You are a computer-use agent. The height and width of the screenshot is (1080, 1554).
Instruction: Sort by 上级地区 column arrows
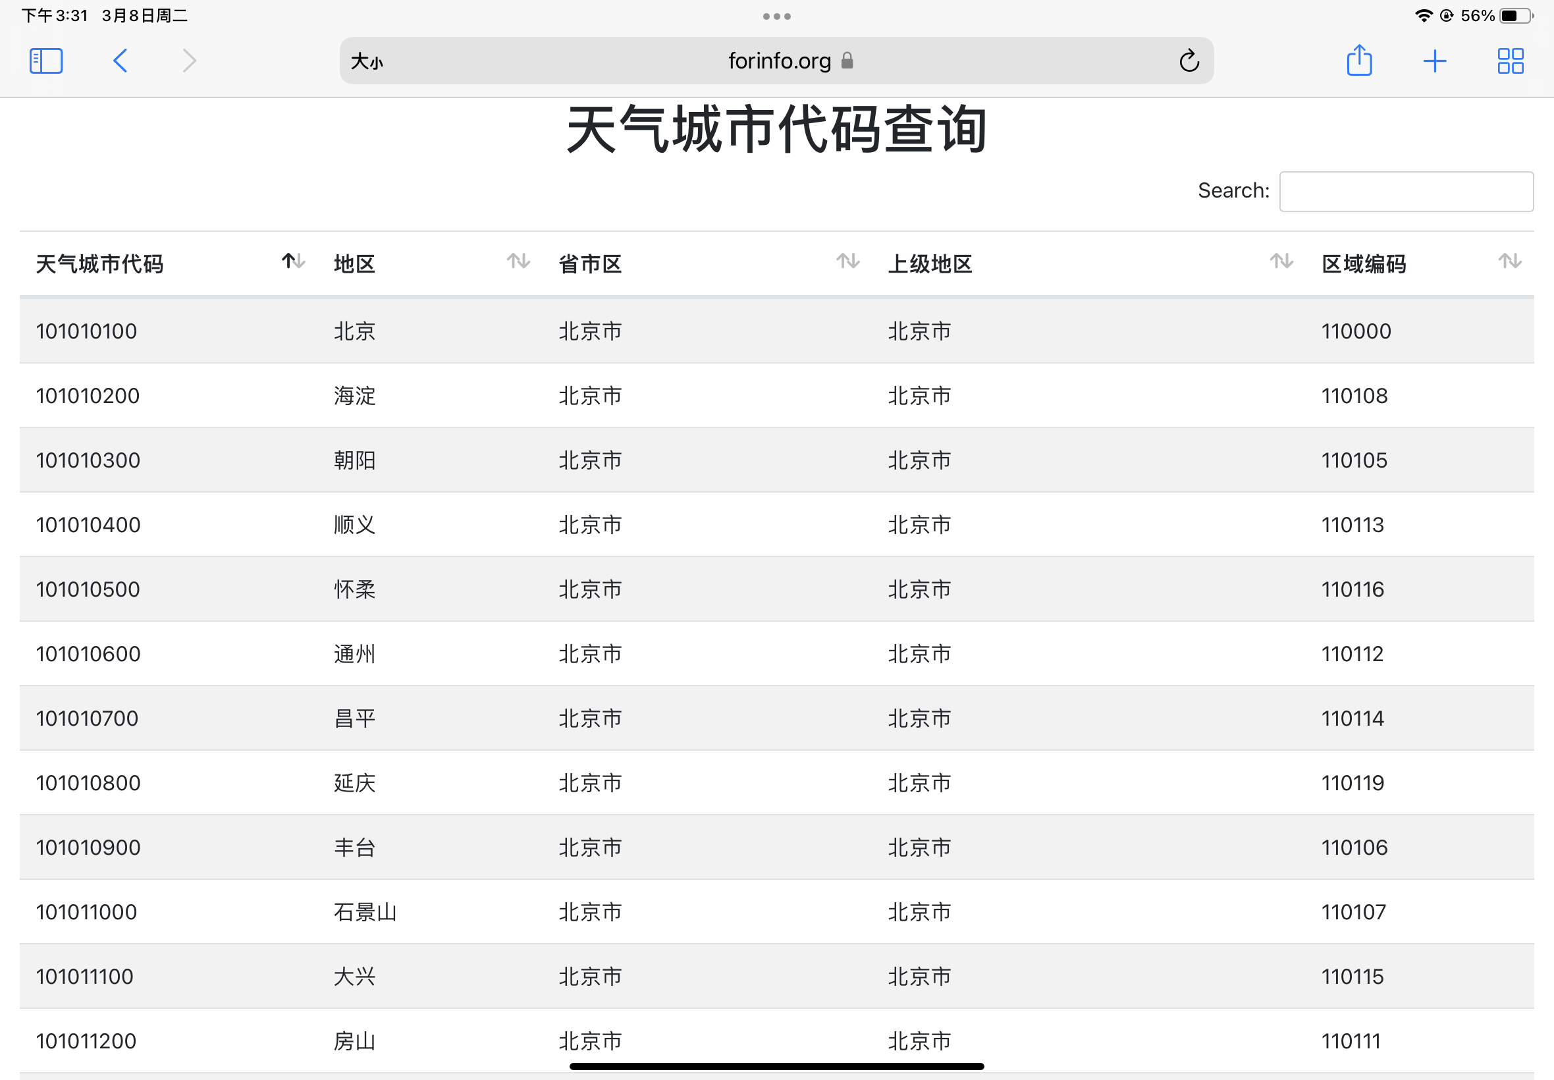pos(1281,261)
